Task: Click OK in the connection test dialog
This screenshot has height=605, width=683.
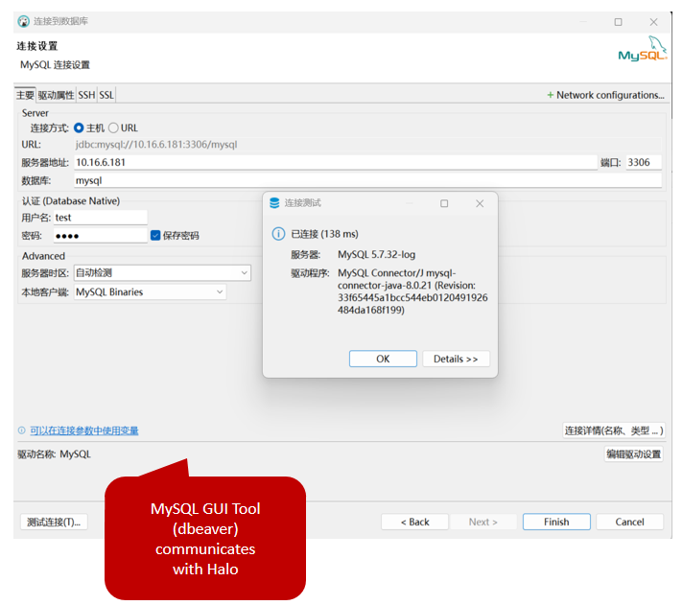Action: tap(383, 360)
